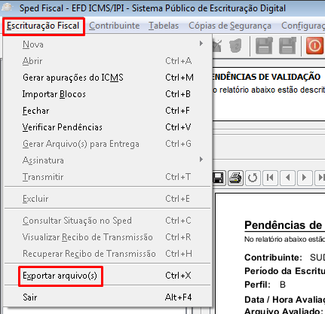The image size is (325, 314).
Task: Choose Fechar from the menu
Action: click(x=108, y=111)
